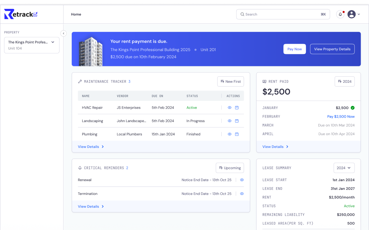
Task: Open calendar for HVAC Repair row
Action: point(237,108)
